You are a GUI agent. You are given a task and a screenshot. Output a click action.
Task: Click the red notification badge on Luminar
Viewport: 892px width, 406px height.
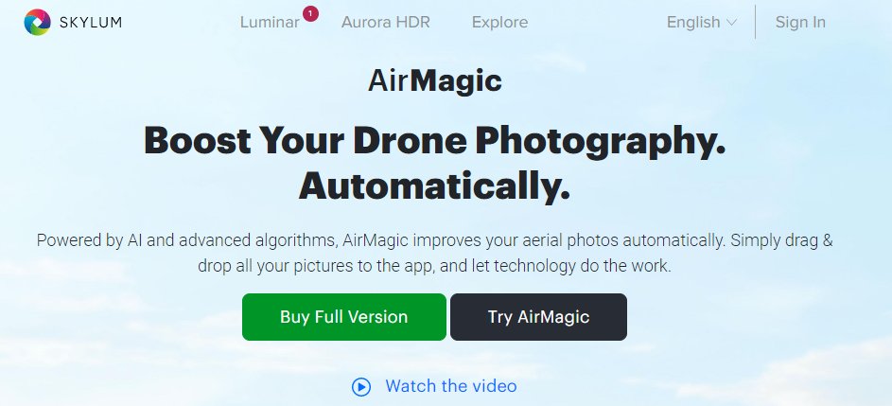(310, 13)
